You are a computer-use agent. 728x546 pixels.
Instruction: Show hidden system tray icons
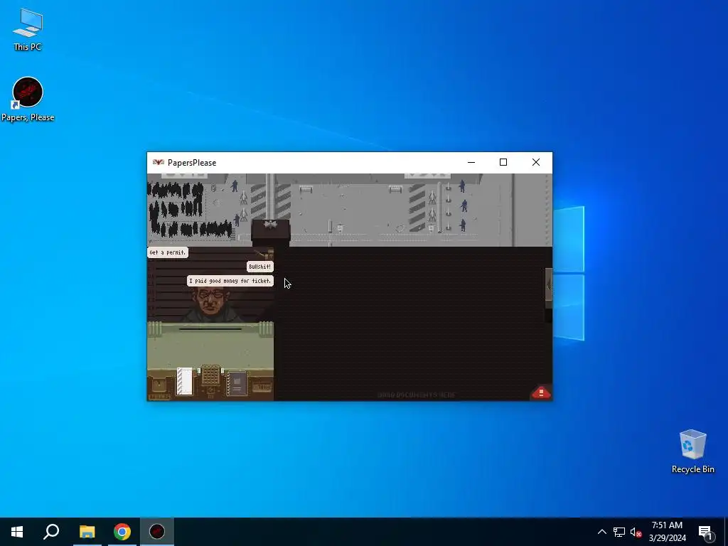tap(601, 532)
